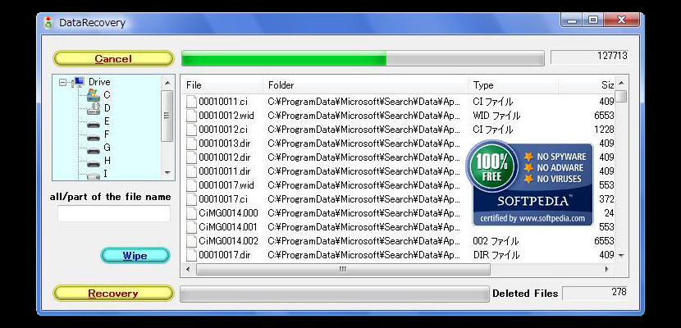The height and width of the screenshot is (328, 681).
Task: Select drive H icon in tree
Action: click(x=94, y=163)
